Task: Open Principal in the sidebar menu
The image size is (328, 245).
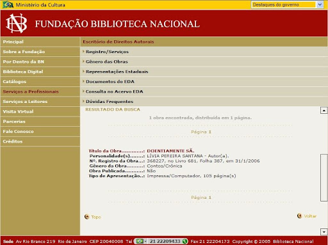Action: 40,42
